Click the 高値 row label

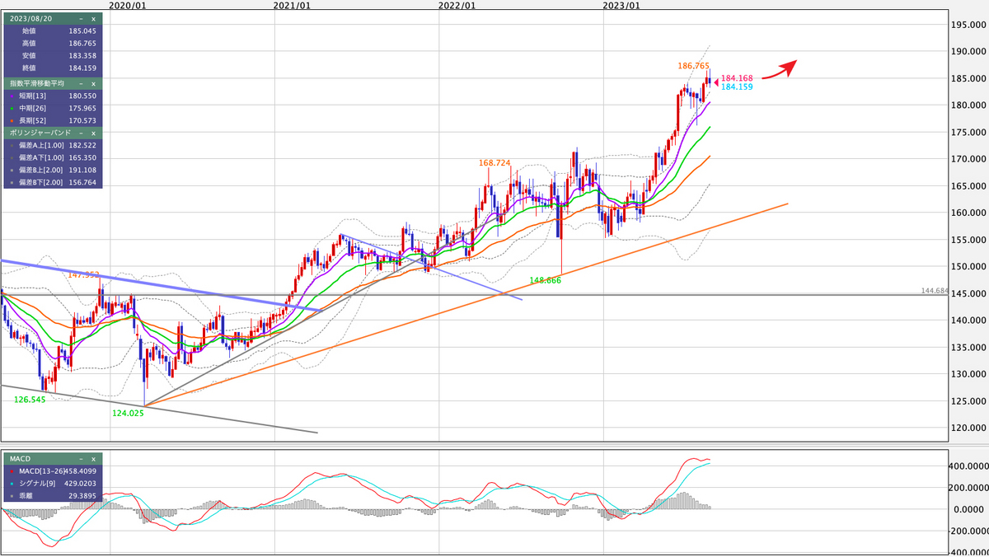coord(29,43)
